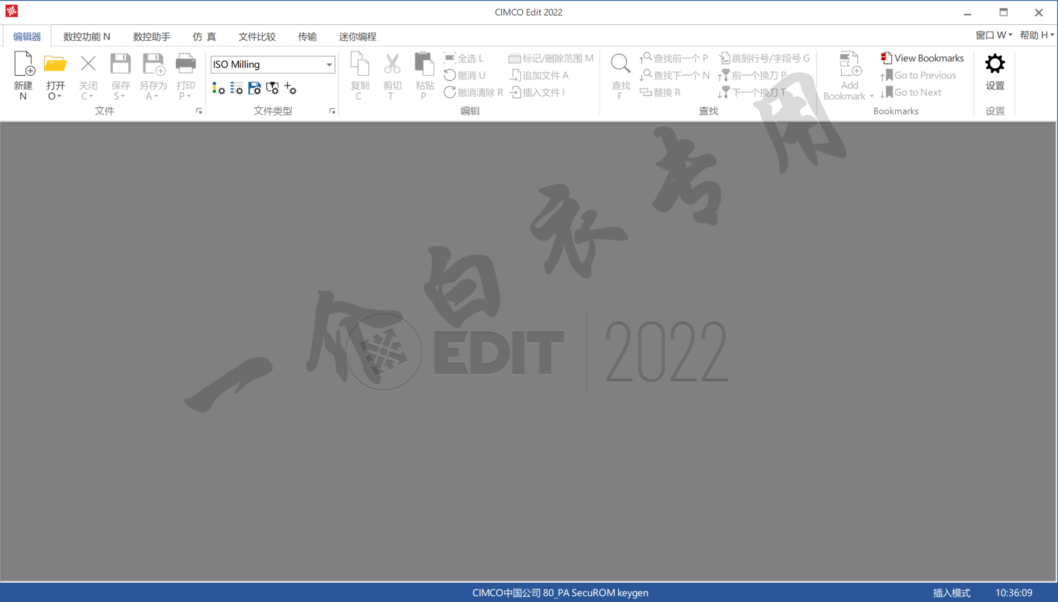Click 查找前一个 P
This screenshot has width=1058, height=602.
point(673,58)
